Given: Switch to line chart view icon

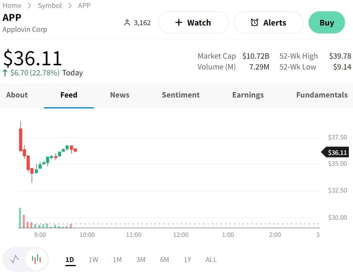Looking at the screenshot, I should pyautogui.click(x=15, y=259).
